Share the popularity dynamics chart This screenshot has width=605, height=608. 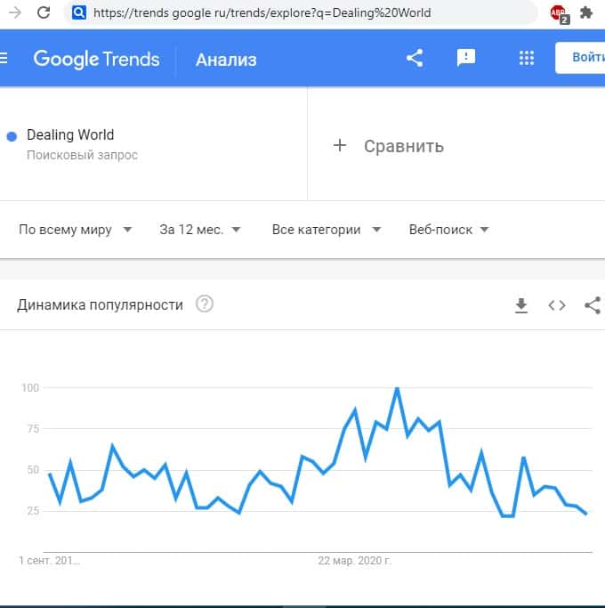[593, 305]
